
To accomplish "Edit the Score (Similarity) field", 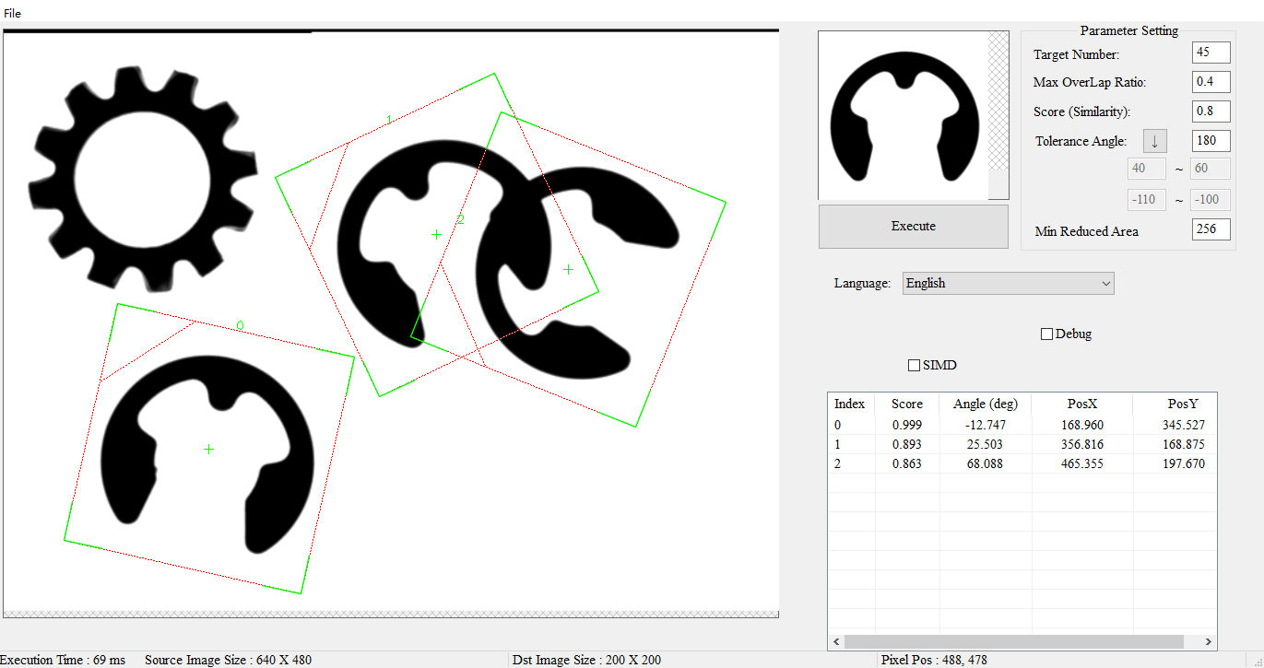I will pos(1211,111).
